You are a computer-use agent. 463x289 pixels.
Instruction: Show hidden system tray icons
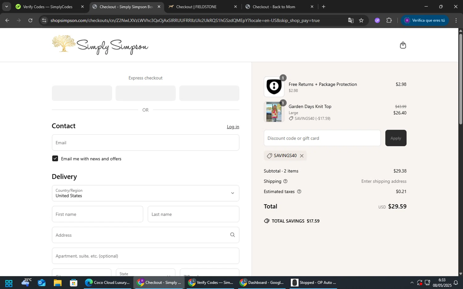pos(412,283)
